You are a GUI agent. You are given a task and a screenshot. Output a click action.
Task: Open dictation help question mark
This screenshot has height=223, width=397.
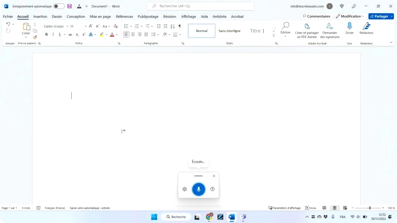(x=212, y=189)
